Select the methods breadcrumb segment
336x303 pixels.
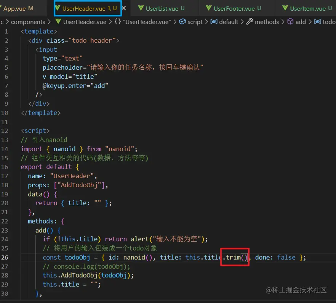tap(267, 22)
